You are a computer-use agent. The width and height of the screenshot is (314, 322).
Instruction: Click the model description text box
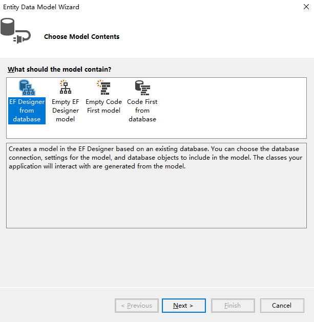pos(156,185)
